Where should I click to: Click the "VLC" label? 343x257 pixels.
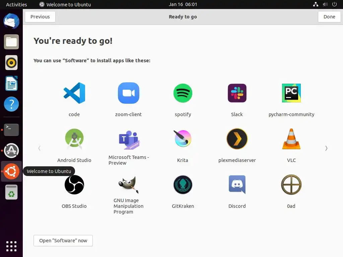coord(291,160)
